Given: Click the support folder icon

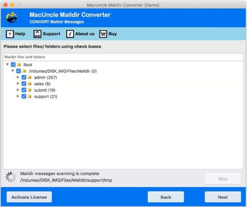Looking at the screenshot, I should click(30, 96).
